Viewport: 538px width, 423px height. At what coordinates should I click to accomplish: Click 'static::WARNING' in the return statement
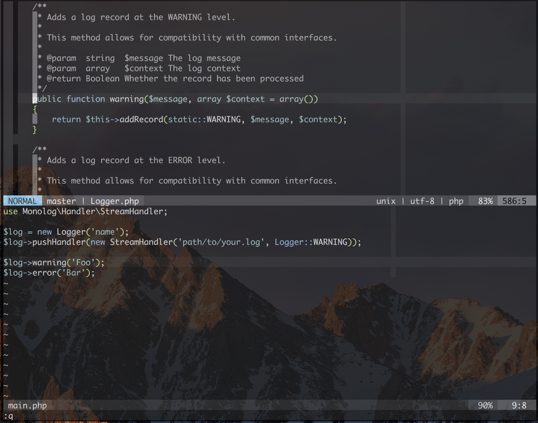click(x=204, y=119)
